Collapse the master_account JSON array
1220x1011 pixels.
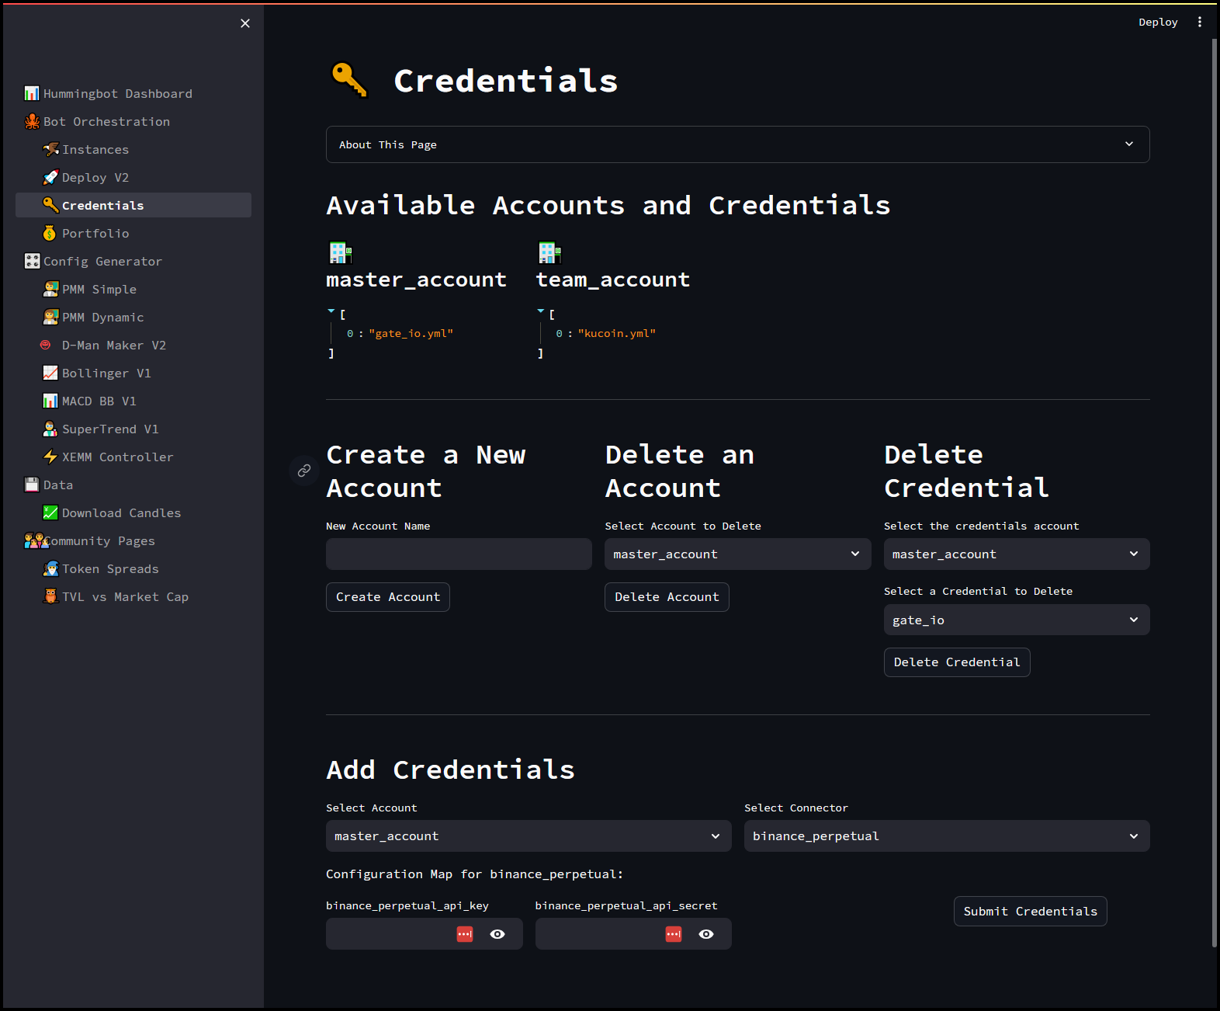tap(331, 311)
